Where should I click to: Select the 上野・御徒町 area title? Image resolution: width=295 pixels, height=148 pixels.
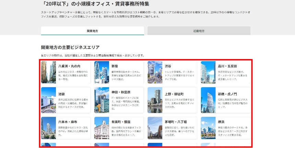[x=174, y=94]
